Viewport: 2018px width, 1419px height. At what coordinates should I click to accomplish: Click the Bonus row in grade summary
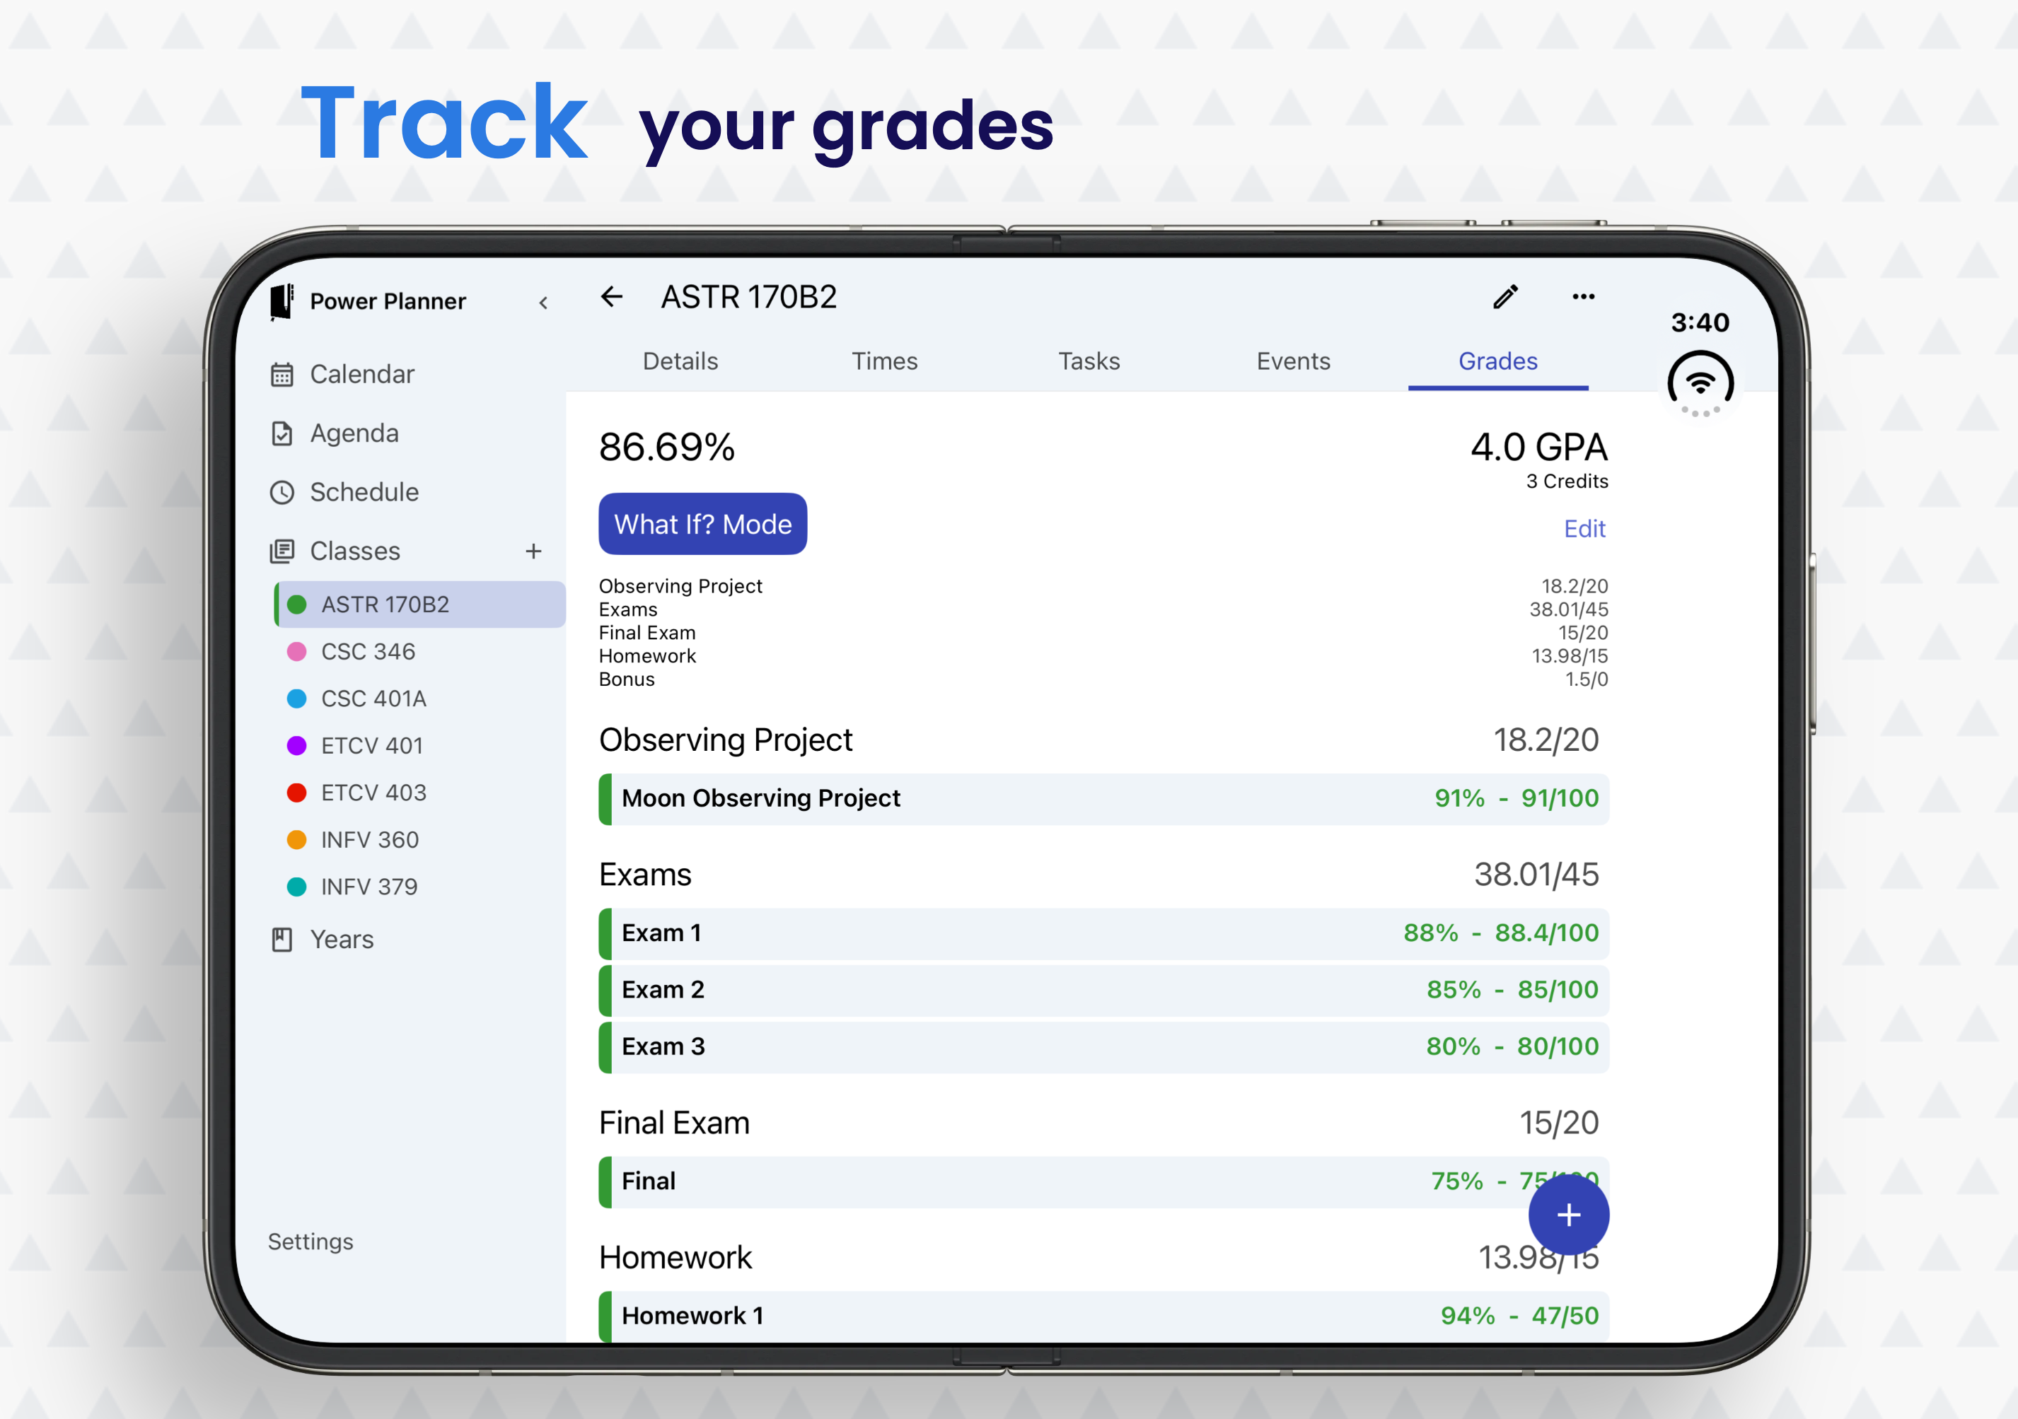point(1103,680)
